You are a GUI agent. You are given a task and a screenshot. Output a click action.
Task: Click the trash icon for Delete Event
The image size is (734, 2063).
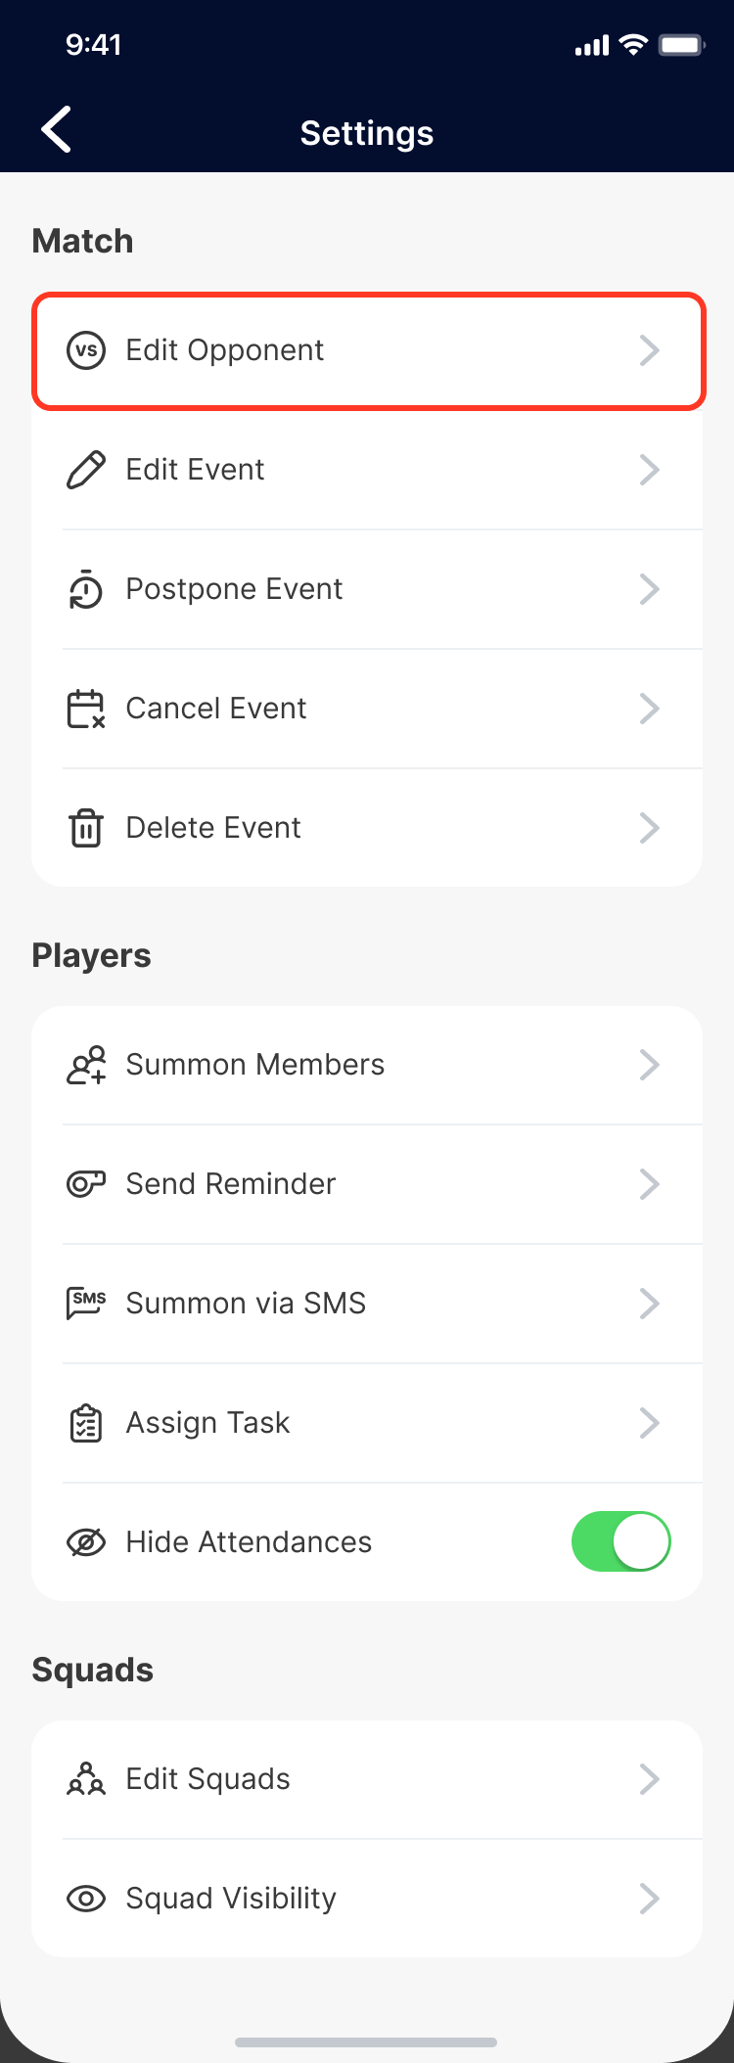pos(86,828)
